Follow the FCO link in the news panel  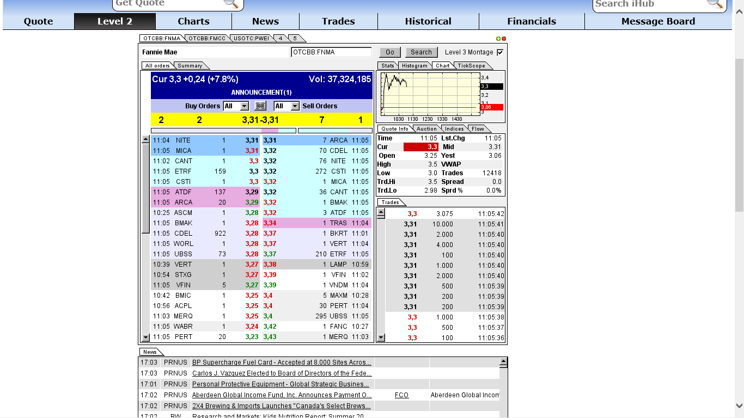coord(401,395)
